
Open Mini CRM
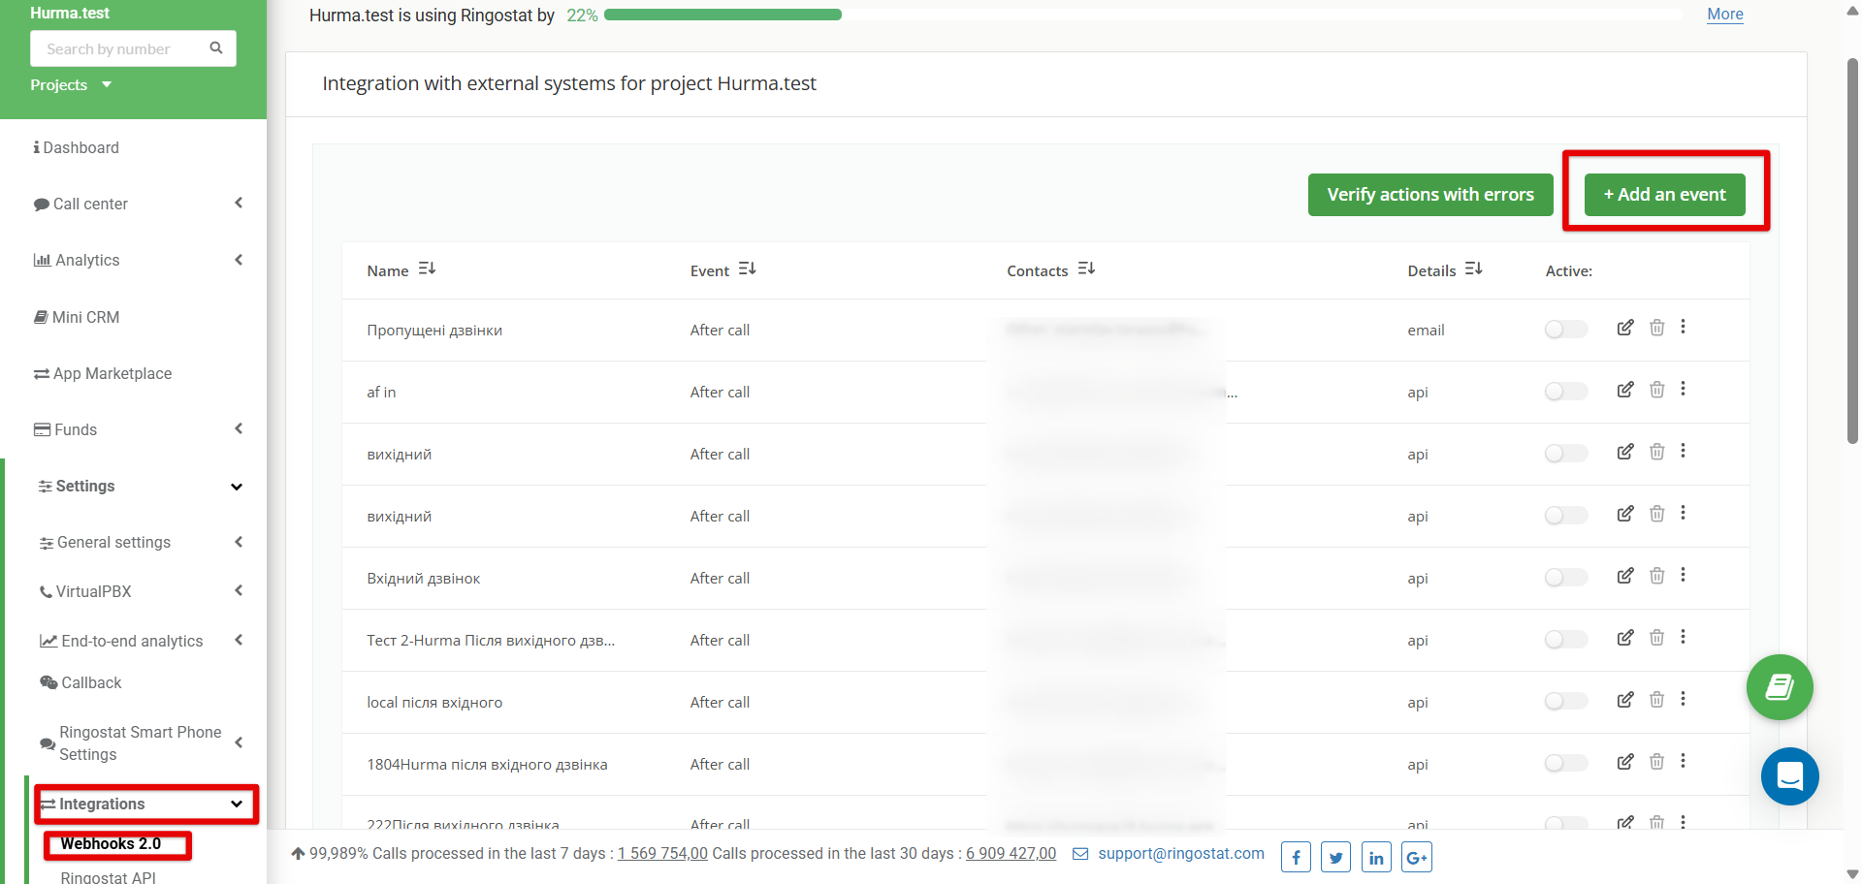[x=77, y=317]
